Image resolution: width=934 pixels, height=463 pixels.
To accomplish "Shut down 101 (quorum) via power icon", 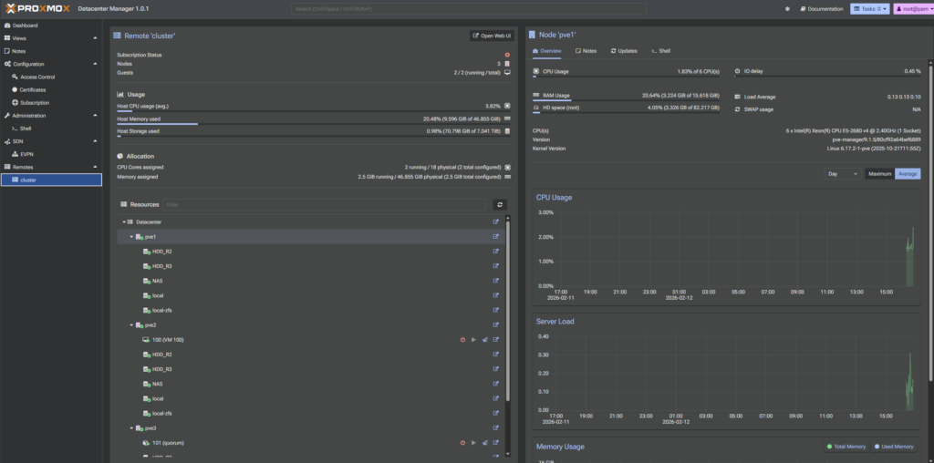I will click(x=462, y=443).
